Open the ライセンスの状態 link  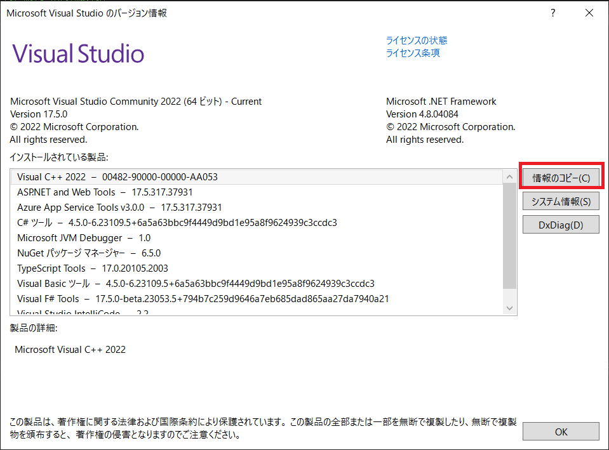pyautogui.click(x=417, y=41)
